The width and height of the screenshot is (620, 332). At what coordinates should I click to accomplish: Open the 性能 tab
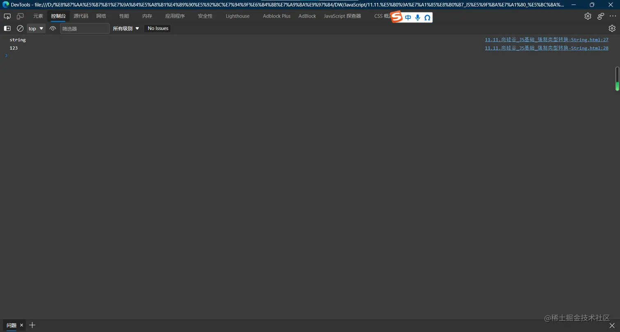tap(124, 16)
